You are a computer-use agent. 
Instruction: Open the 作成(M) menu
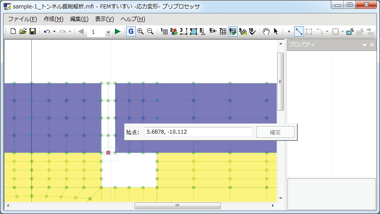54,19
